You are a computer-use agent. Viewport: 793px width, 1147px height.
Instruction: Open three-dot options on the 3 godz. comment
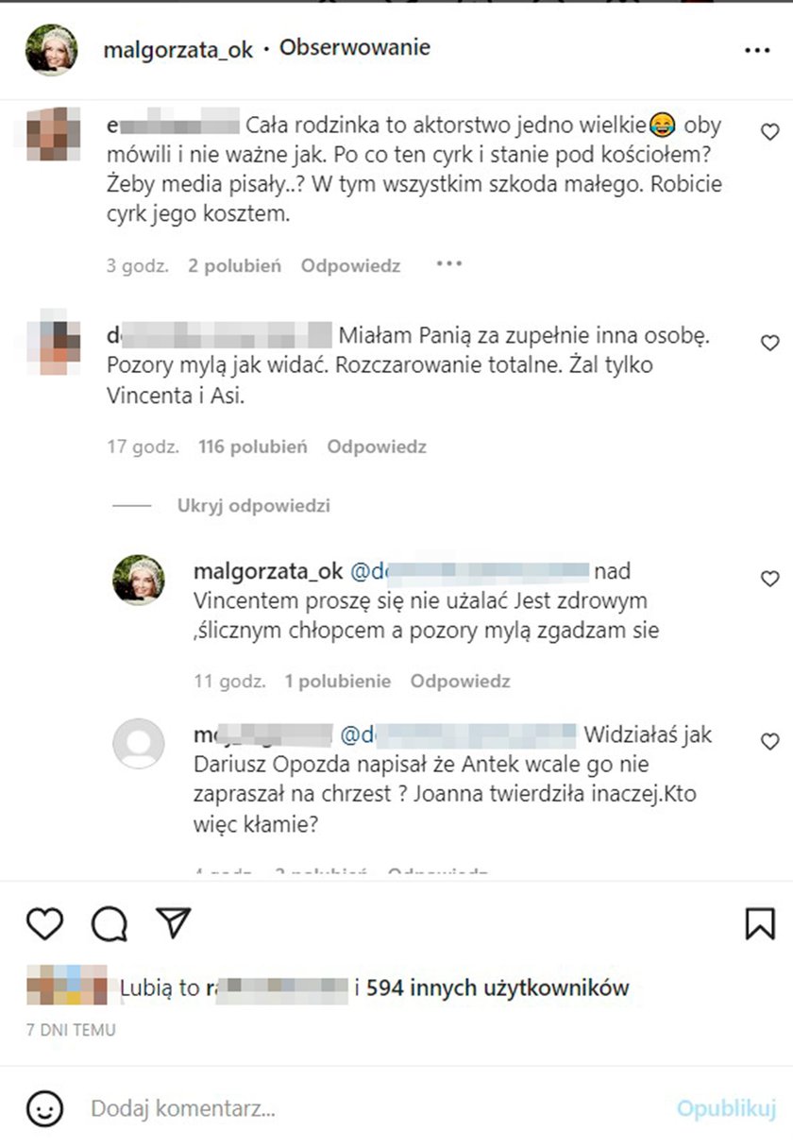[x=449, y=264]
